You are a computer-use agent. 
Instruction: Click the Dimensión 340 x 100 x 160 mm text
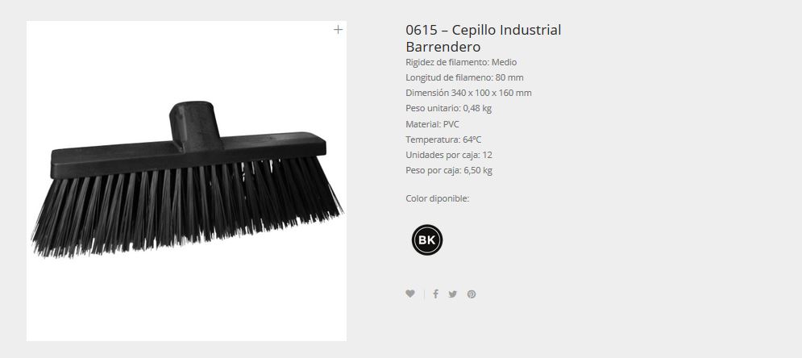pos(468,93)
